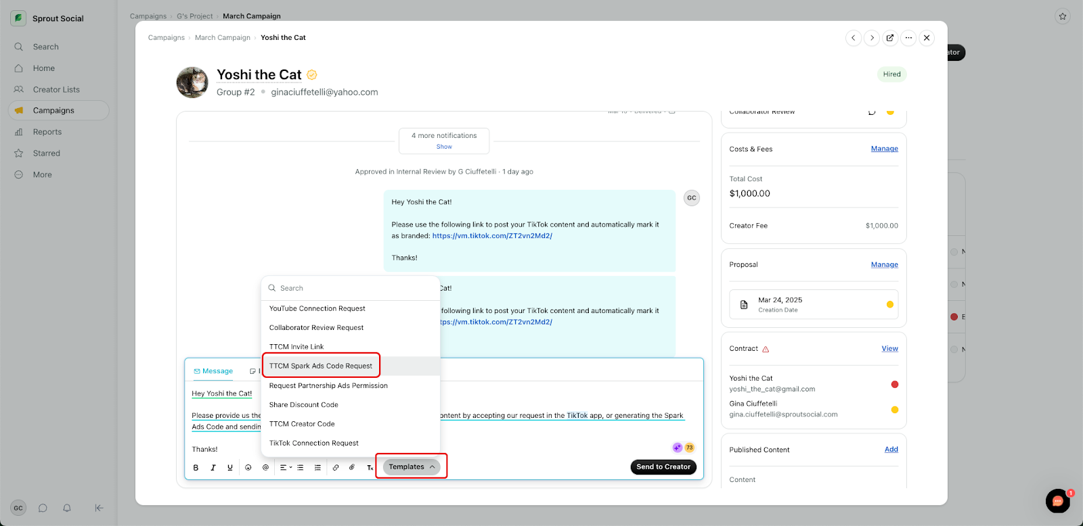Click the Campaigns breadcrumb in the panel
Image resolution: width=1083 pixels, height=526 pixels.
tap(167, 38)
